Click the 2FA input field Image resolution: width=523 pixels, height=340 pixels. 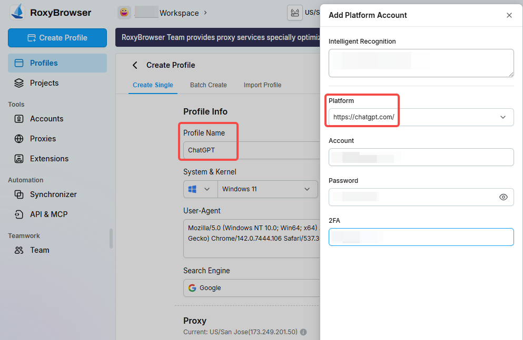click(421, 237)
